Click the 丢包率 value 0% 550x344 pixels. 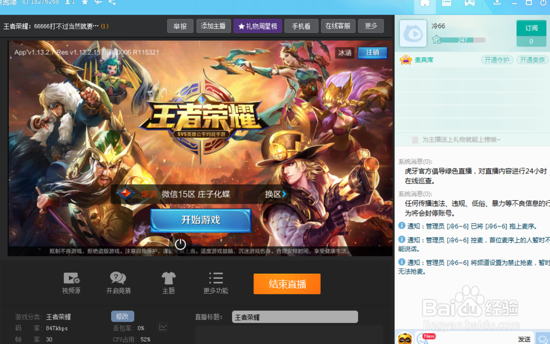pyautogui.click(x=141, y=328)
